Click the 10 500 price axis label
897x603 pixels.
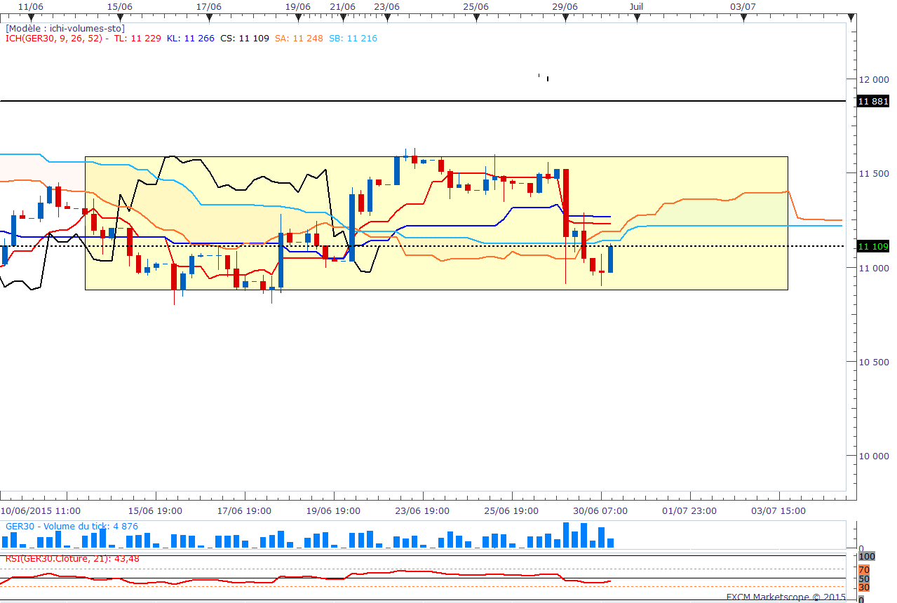874,362
